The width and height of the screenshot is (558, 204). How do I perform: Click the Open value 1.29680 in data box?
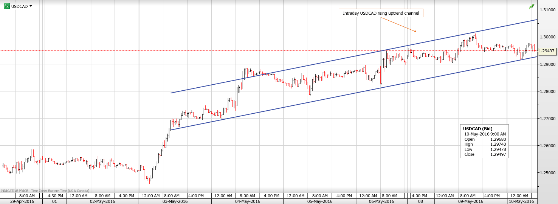pyautogui.click(x=498, y=139)
